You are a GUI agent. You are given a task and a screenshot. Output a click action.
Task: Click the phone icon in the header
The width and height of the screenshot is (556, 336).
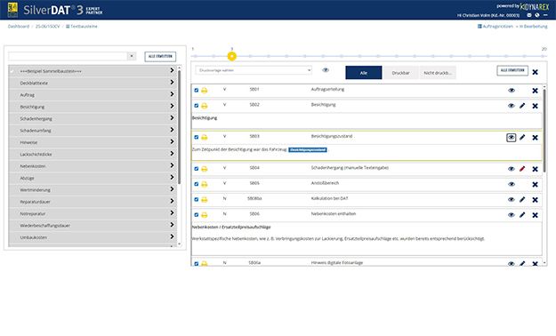point(537,15)
